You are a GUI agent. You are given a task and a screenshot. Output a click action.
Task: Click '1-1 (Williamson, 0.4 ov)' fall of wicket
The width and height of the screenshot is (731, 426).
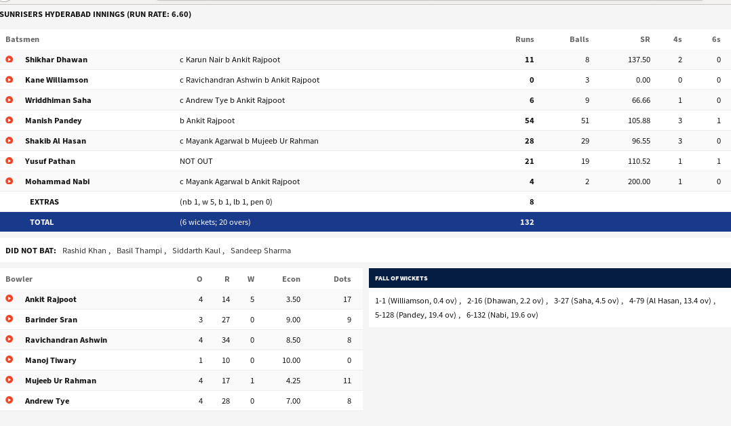416,301
